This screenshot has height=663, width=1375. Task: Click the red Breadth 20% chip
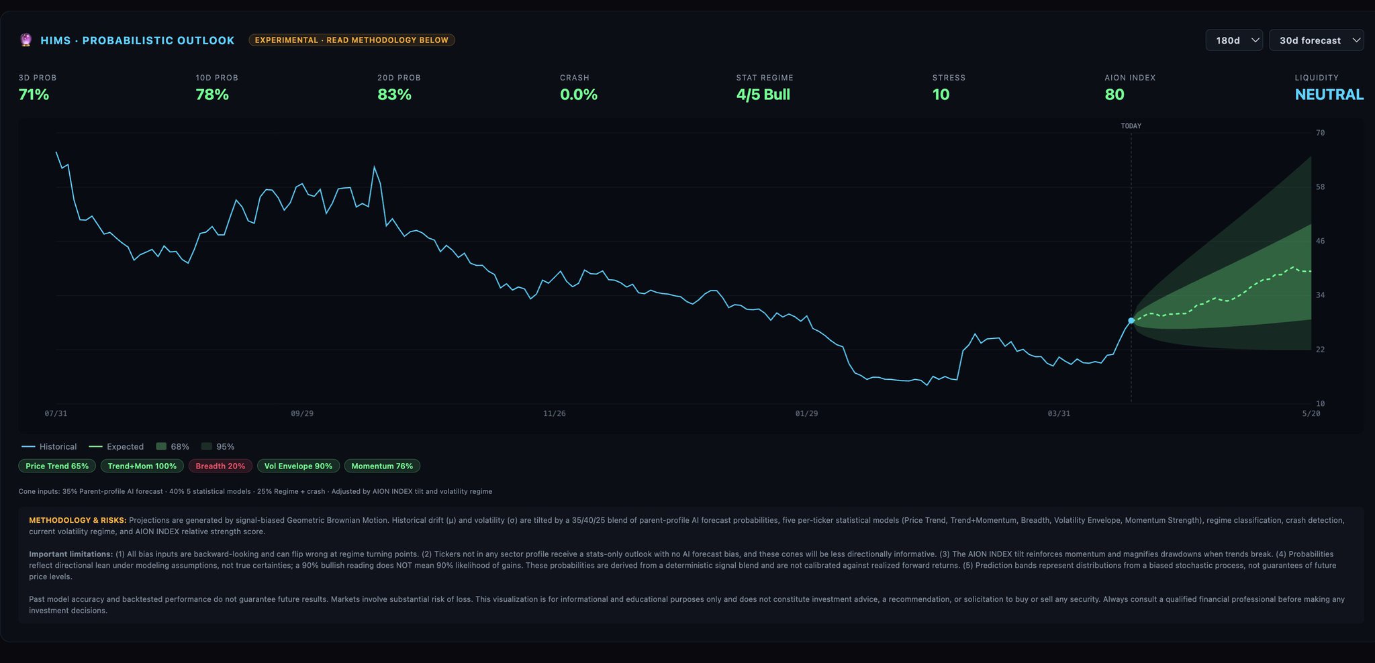(x=220, y=466)
